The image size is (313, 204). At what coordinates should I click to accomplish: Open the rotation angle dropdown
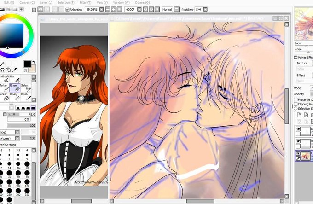click(x=139, y=9)
